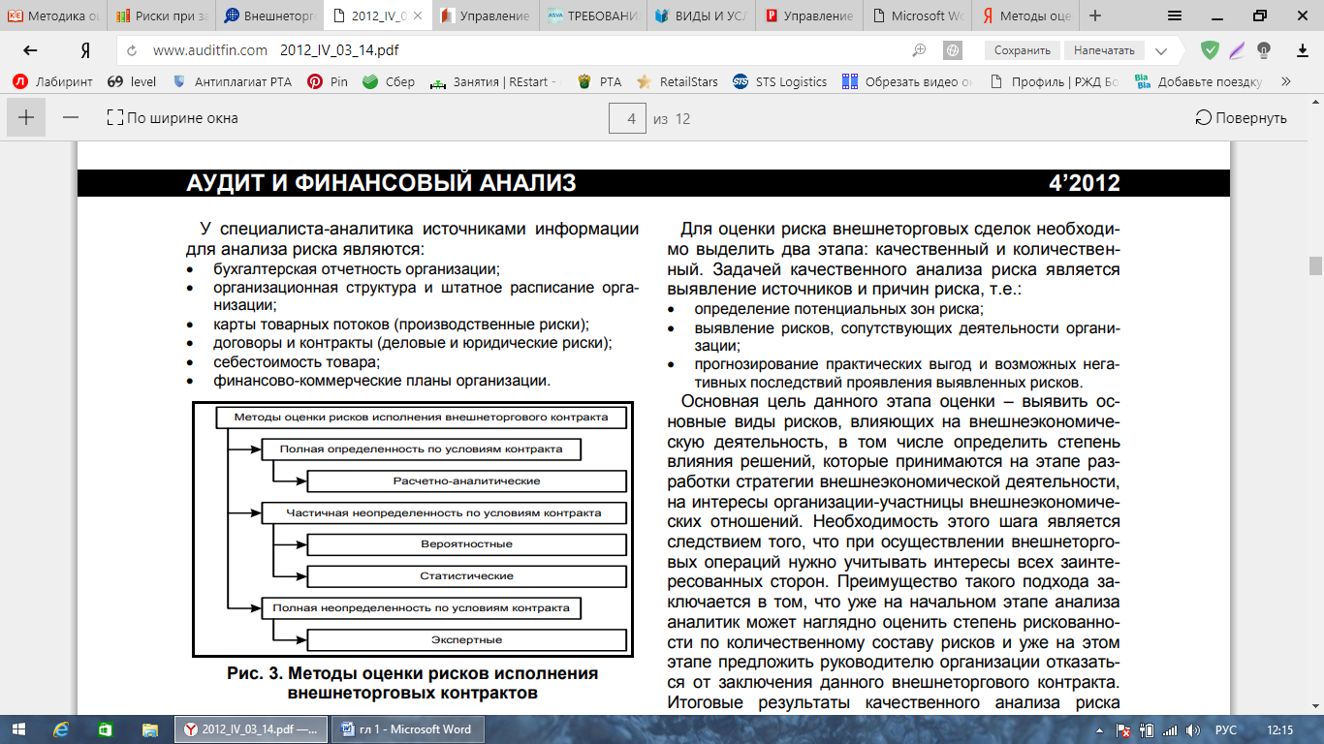This screenshot has height=744, width=1324.
Task: Switch to the ВИДЫ И УСЛ tab
Action: click(701, 15)
